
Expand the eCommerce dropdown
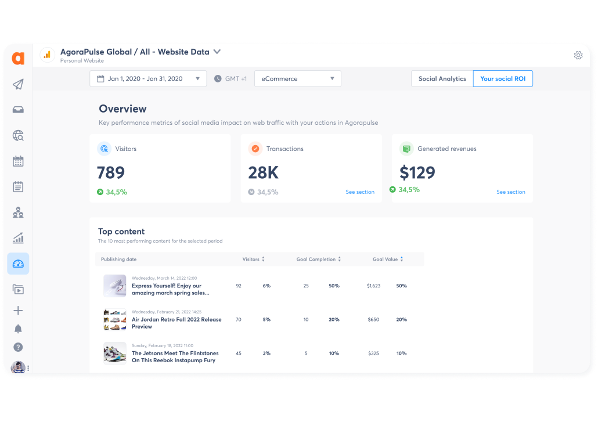click(x=297, y=79)
